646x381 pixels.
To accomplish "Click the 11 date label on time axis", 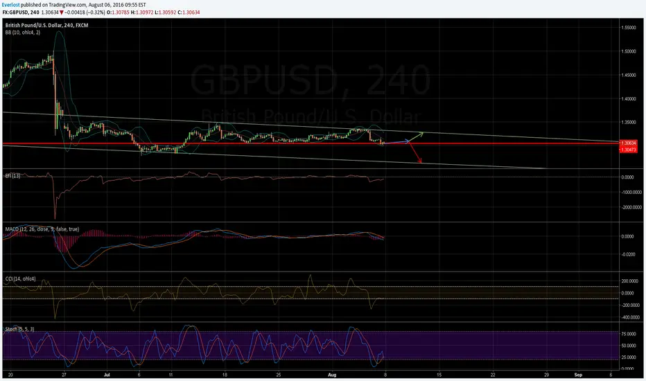I will (170, 375).
